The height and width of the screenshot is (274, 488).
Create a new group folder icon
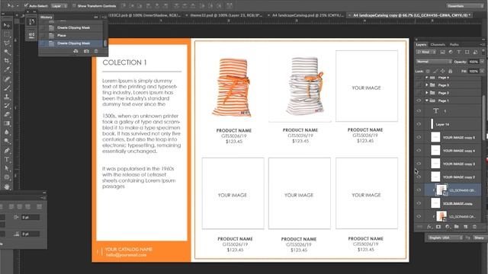[x=456, y=227]
